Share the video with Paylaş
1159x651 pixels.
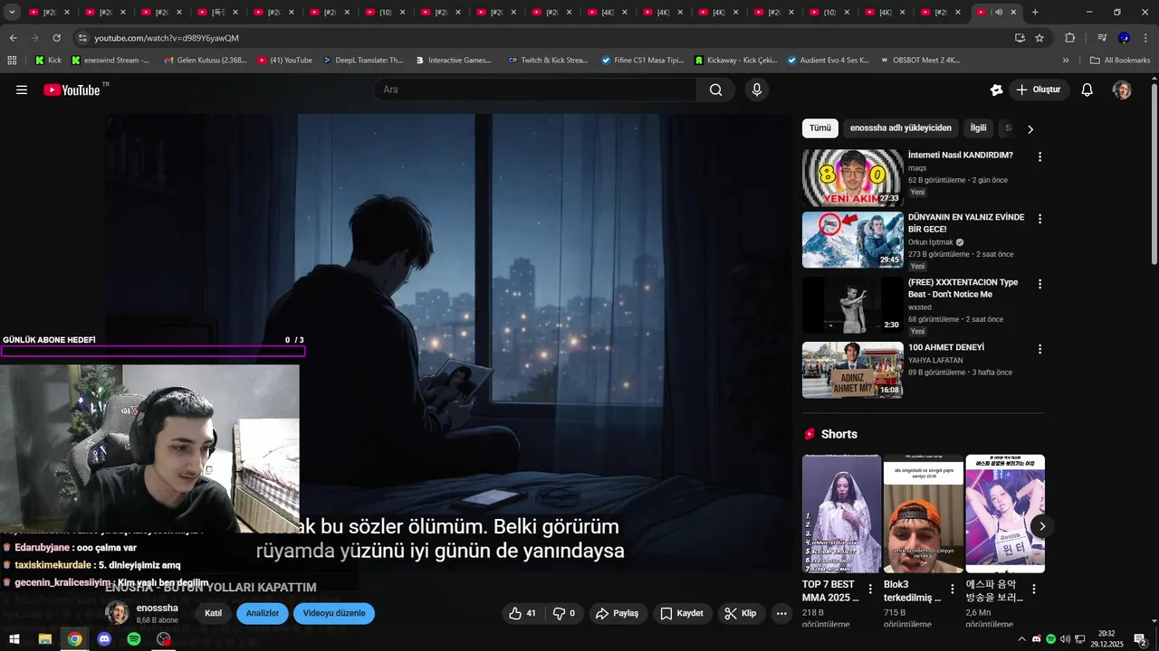pyautogui.click(x=617, y=613)
